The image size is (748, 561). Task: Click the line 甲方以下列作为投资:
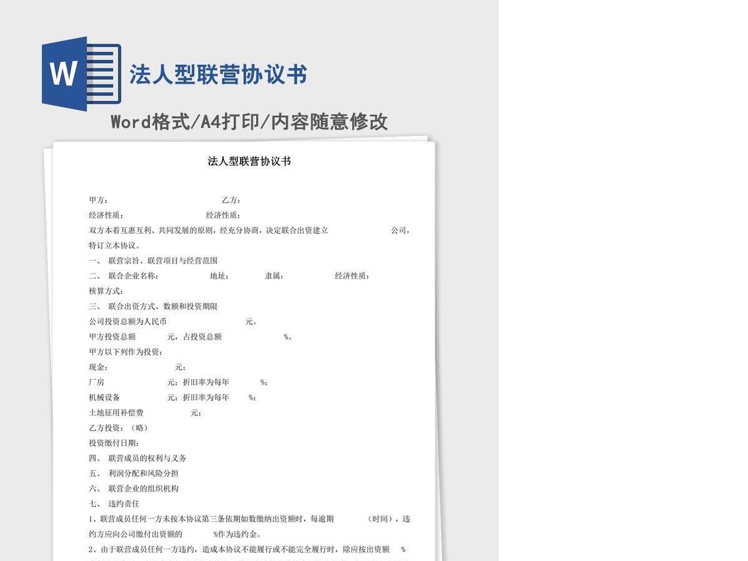[x=126, y=352]
